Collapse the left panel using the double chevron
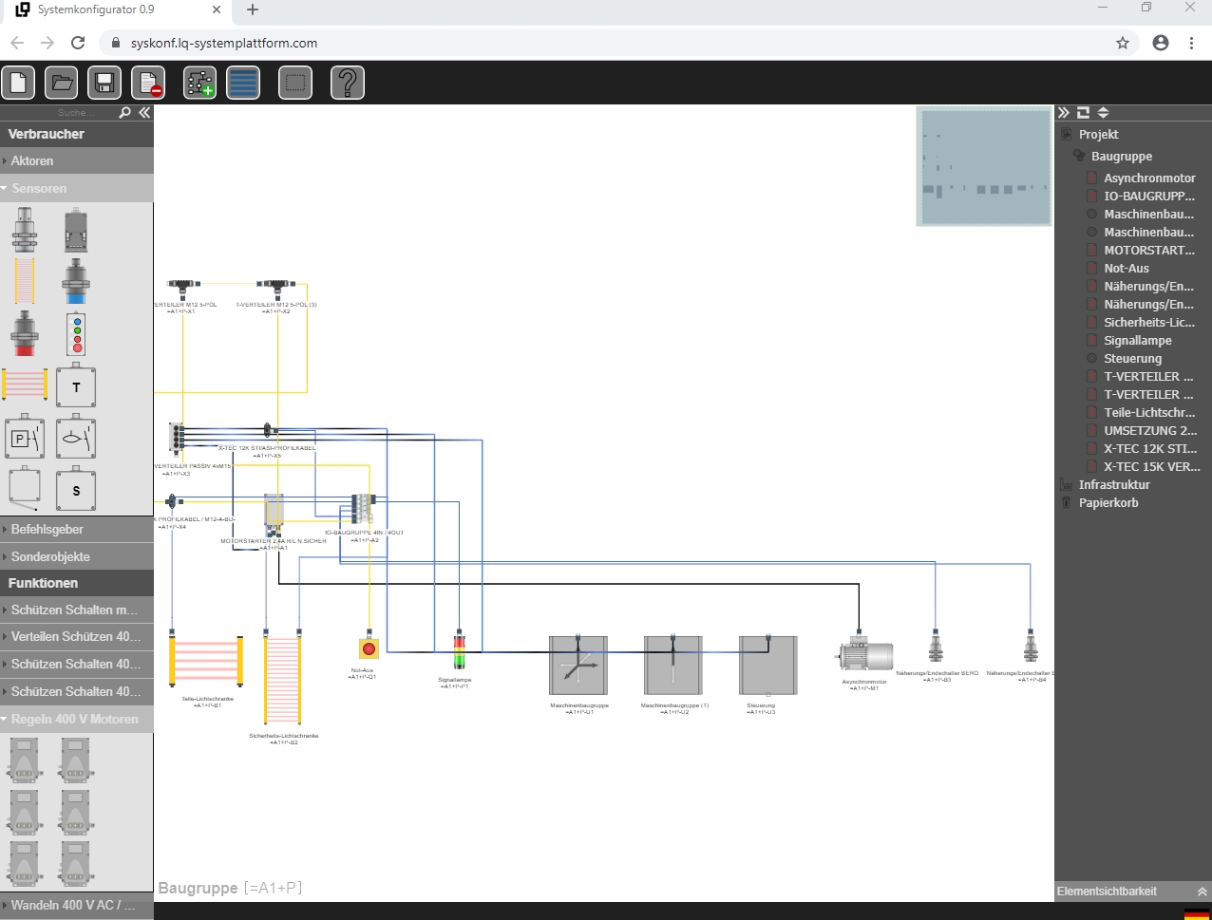Screen dimensions: 1212x920 144,113
